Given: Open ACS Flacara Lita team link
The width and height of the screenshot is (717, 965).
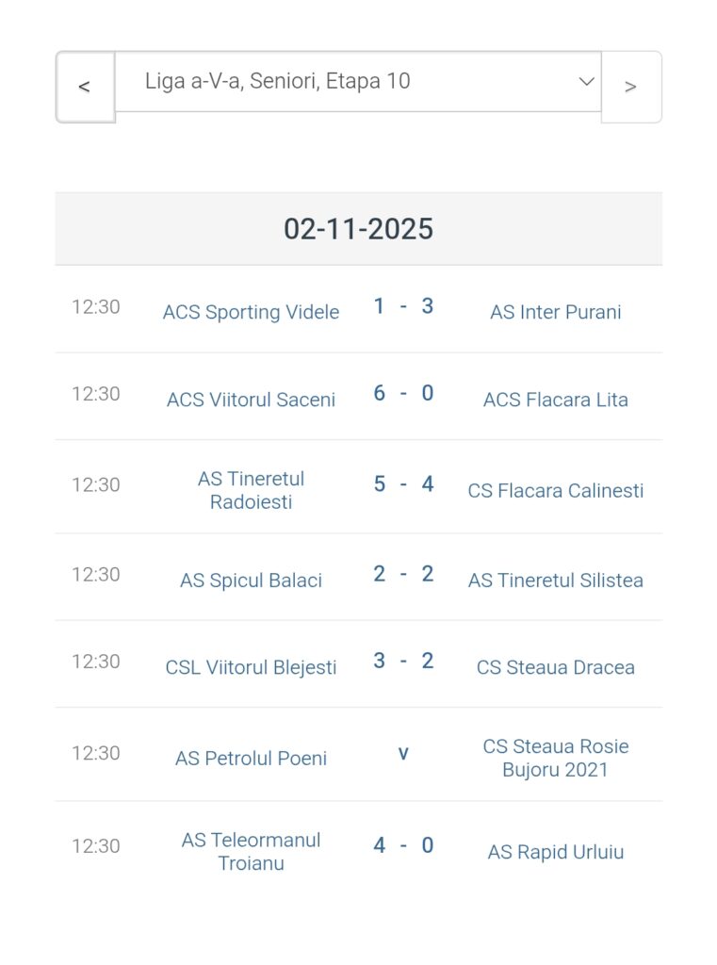Looking at the screenshot, I should click(x=555, y=400).
